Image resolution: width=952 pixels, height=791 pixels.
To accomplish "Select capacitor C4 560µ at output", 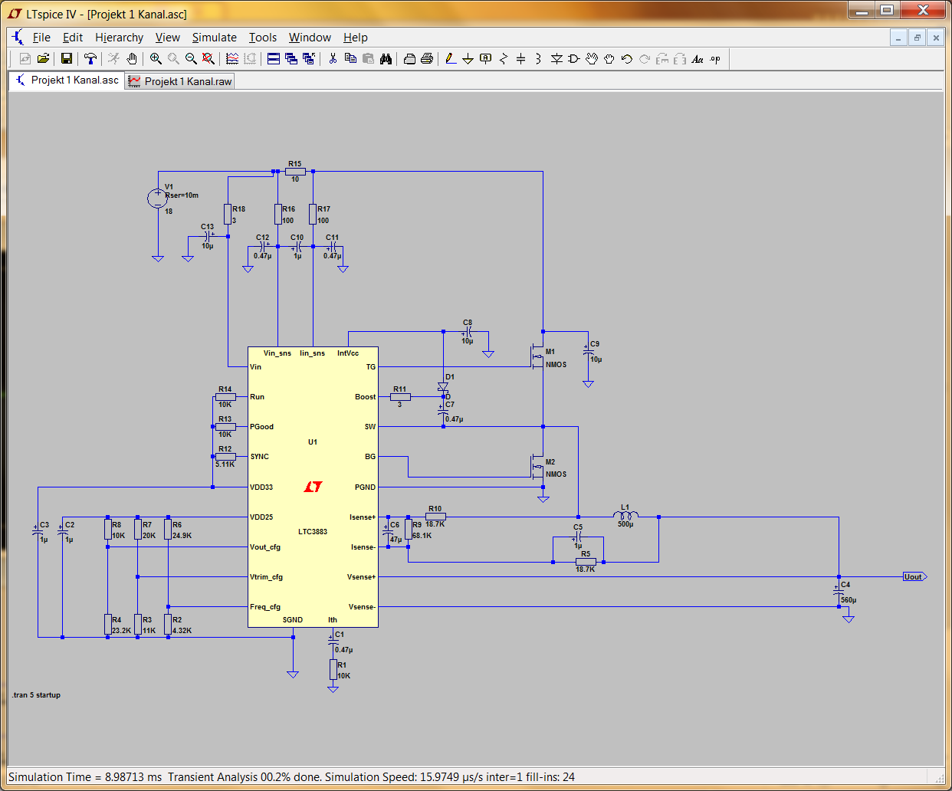I will [x=839, y=592].
